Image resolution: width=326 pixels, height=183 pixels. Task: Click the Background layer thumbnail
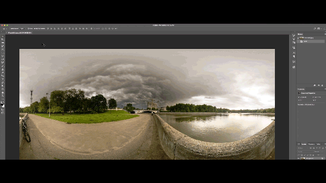click(302, 158)
